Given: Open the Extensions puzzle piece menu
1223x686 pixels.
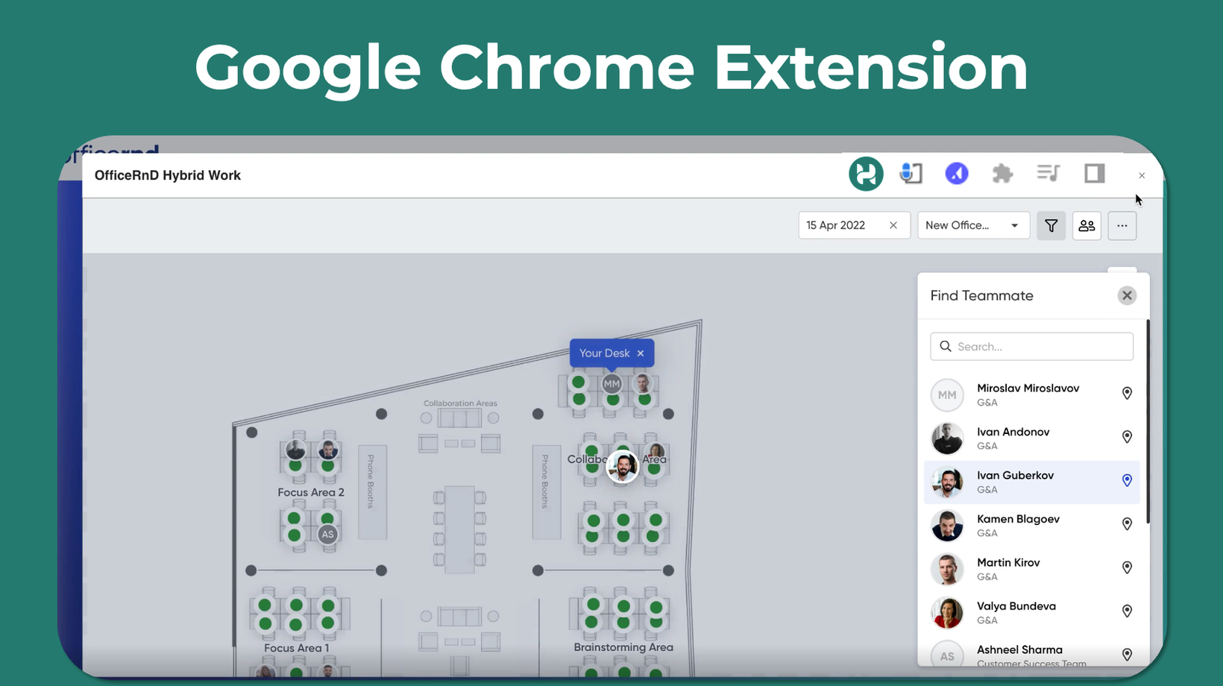Looking at the screenshot, I should (x=1002, y=174).
